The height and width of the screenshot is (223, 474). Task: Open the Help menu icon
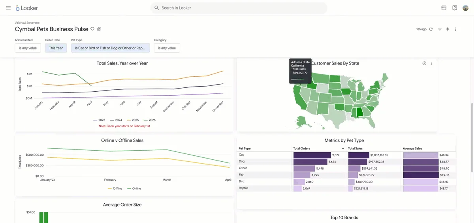pos(455,8)
